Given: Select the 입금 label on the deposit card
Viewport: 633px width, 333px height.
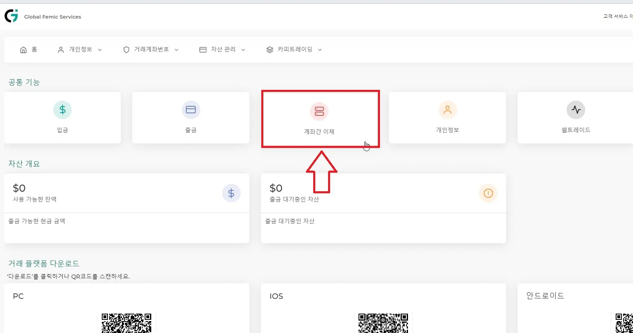Looking at the screenshot, I should point(63,130).
